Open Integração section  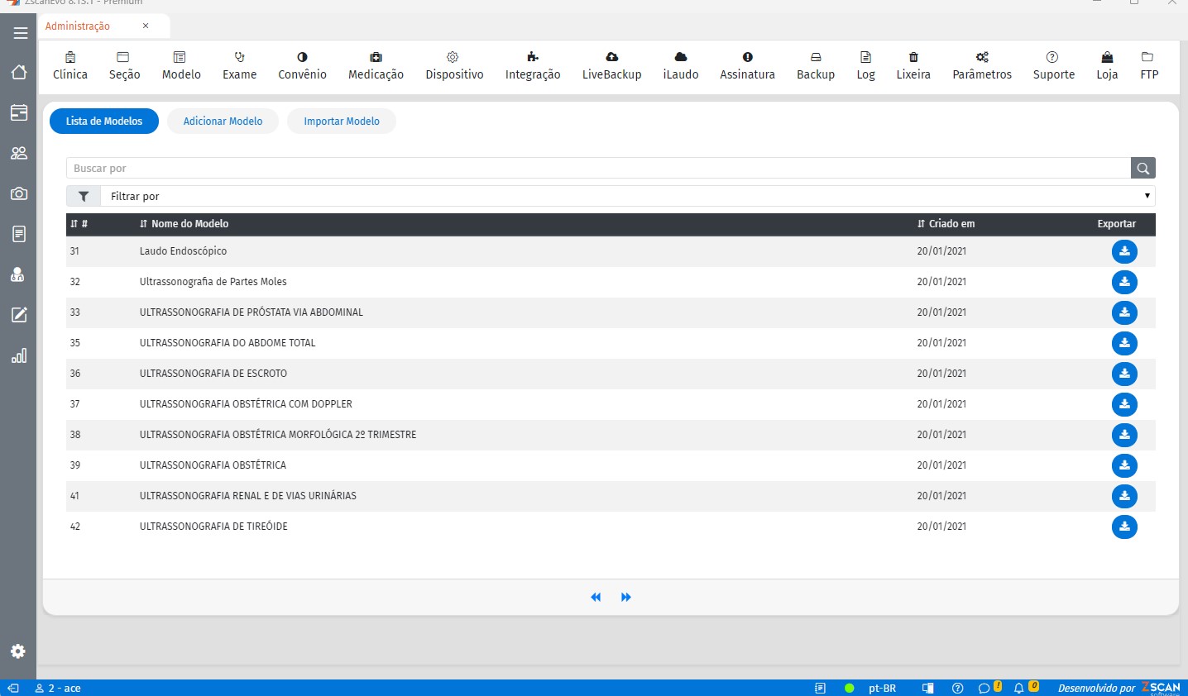(533, 66)
